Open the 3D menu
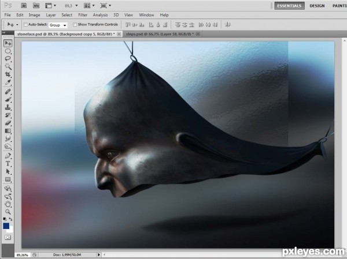The height and width of the screenshot is (259, 347). coord(116,15)
